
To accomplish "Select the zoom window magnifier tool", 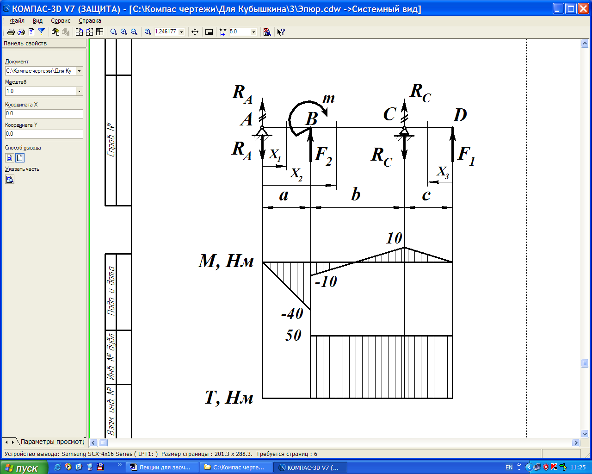I will point(113,32).
